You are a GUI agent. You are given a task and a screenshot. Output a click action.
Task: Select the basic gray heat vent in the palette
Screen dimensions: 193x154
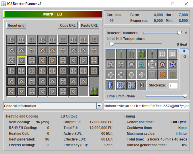tap(111, 64)
